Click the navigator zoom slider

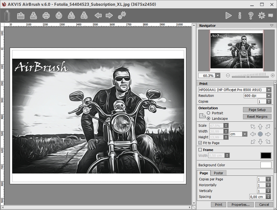(250, 76)
